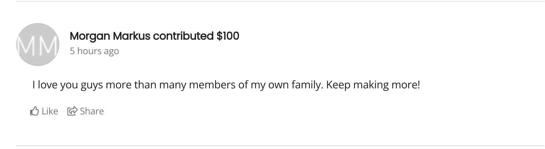Click the dot separator between Like and Share

63,112
